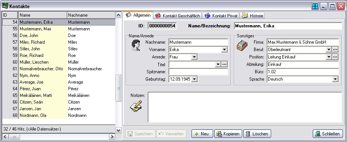Expand the Position dropdown arrow
Screen dimensions: 347x142
pos(329,57)
